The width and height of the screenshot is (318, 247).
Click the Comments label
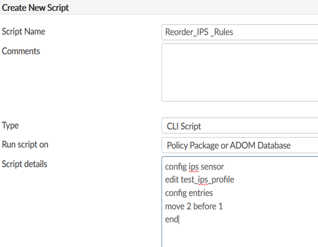tap(21, 51)
